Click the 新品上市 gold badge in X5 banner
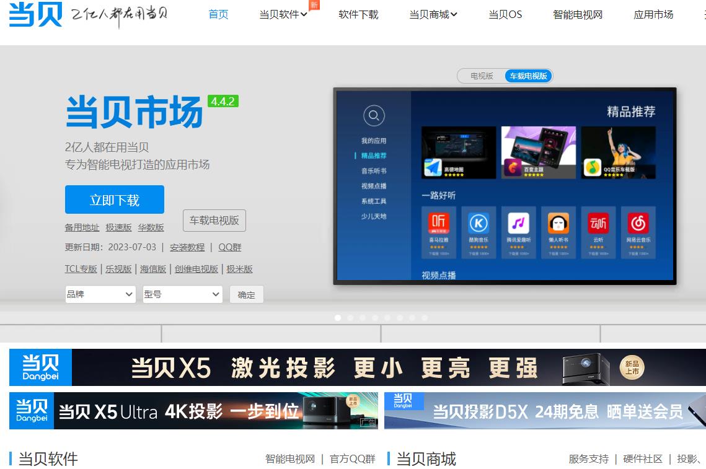Image resolution: width=706 pixels, height=469 pixels. click(632, 367)
